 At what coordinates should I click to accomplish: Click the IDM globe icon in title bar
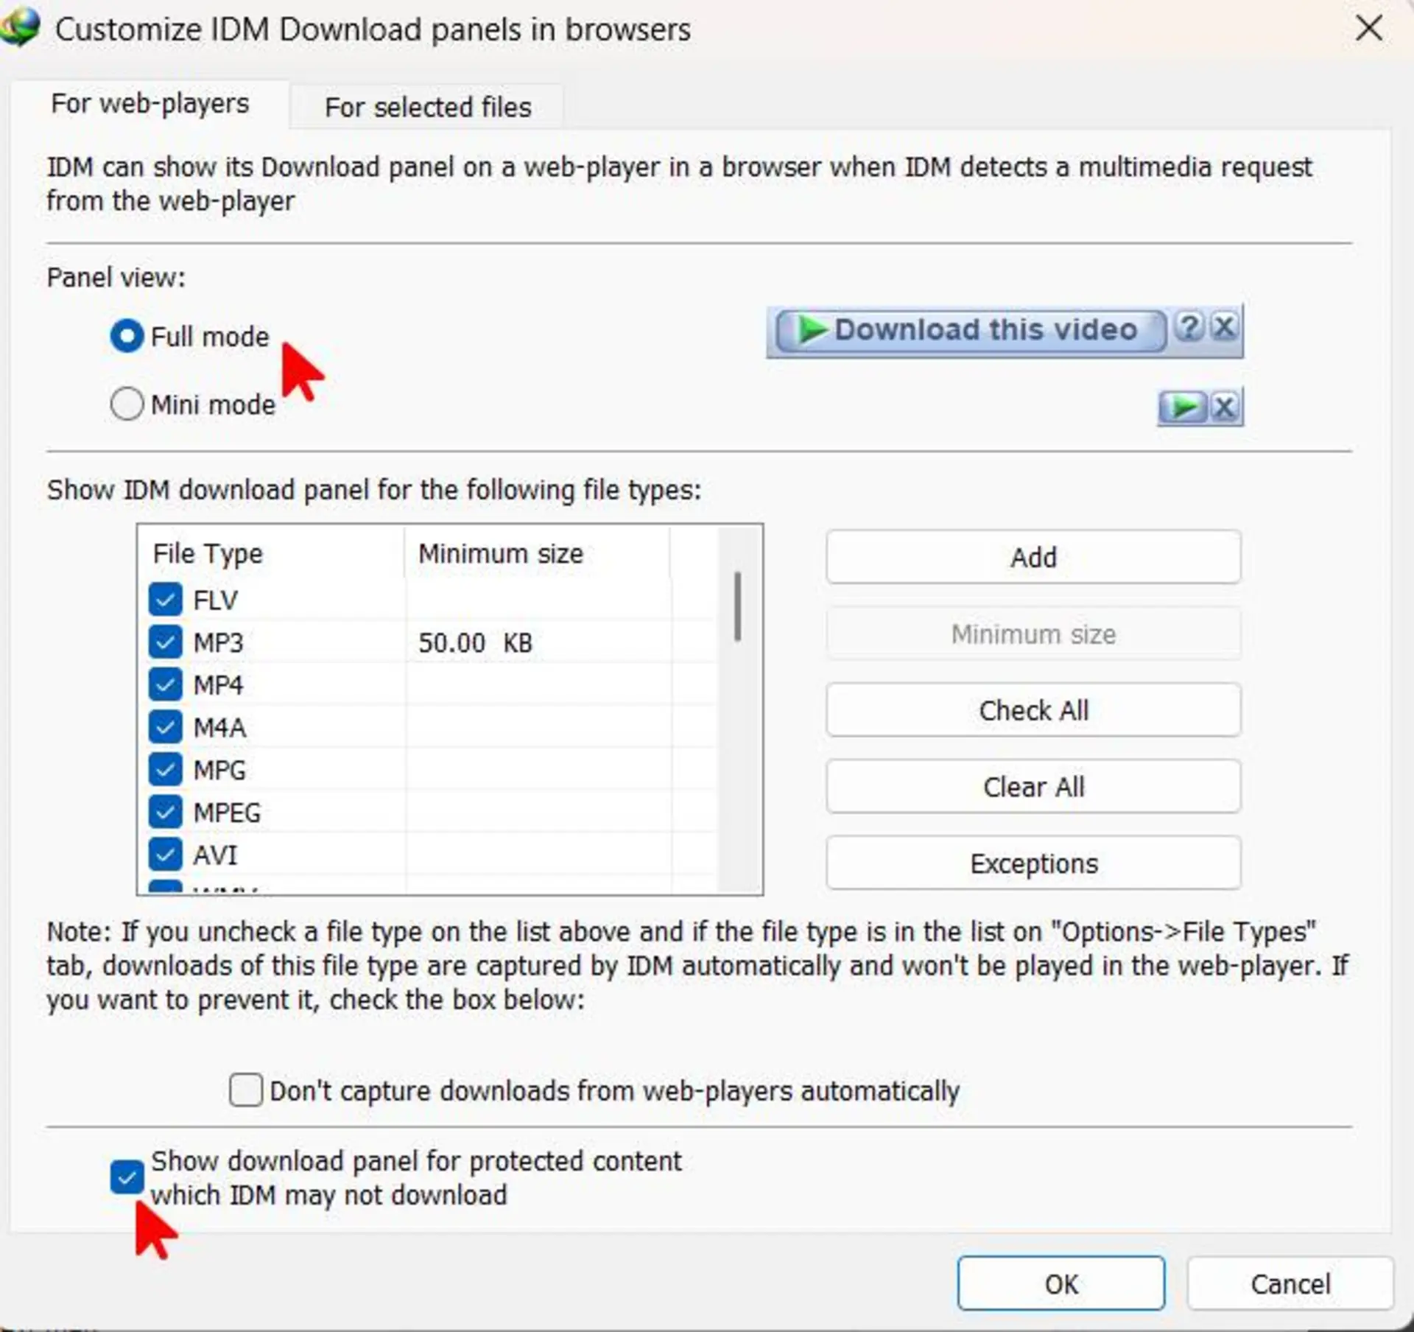[20, 27]
